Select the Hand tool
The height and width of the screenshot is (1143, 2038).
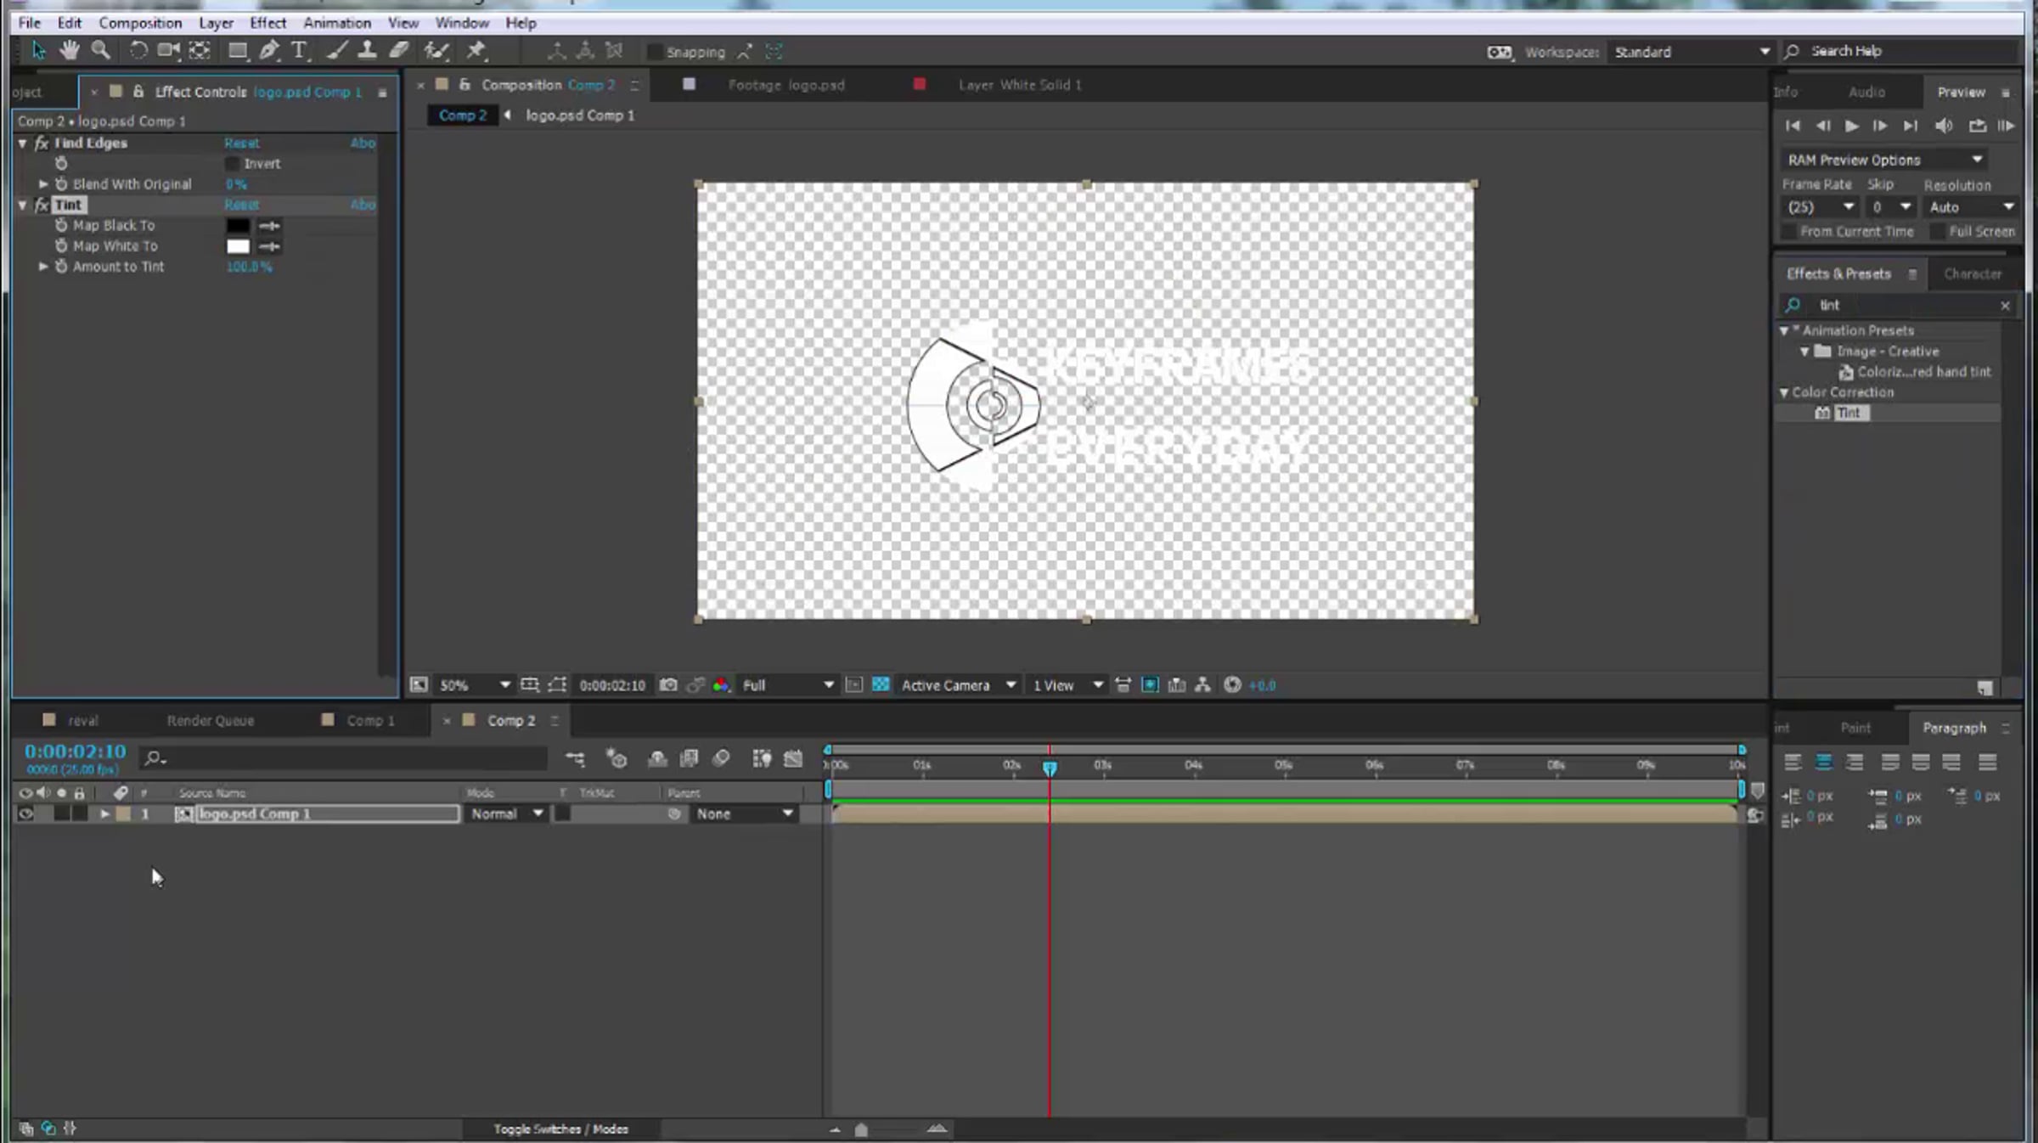pos(69,50)
